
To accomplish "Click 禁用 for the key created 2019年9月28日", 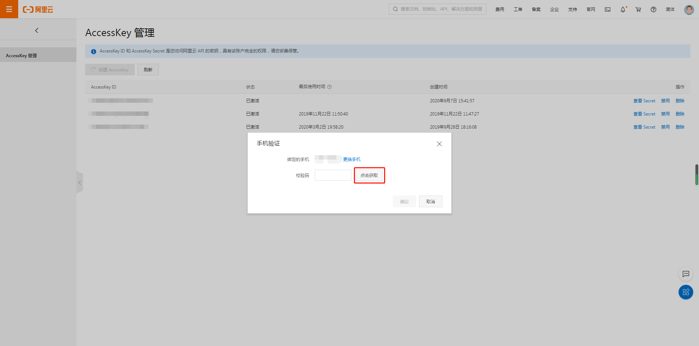I will pos(666,127).
